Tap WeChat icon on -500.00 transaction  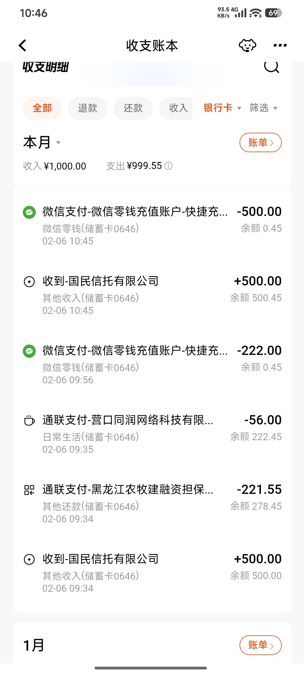coord(29,212)
